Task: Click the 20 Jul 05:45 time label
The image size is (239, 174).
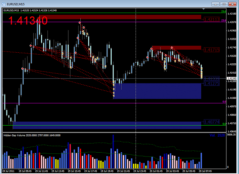Action: click(x=189, y=171)
